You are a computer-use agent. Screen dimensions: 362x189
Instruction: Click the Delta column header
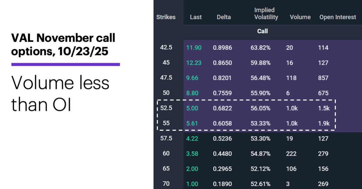point(224,17)
